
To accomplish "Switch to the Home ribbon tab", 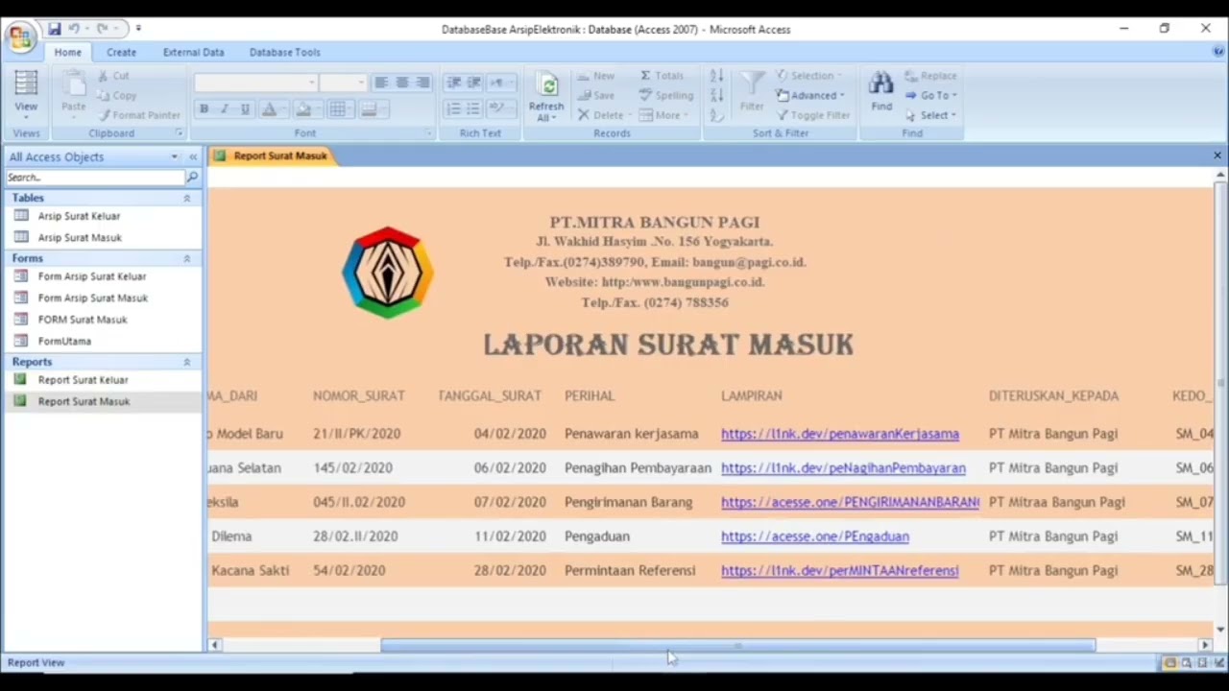I will pyautogui.click(x=67, y=52).
